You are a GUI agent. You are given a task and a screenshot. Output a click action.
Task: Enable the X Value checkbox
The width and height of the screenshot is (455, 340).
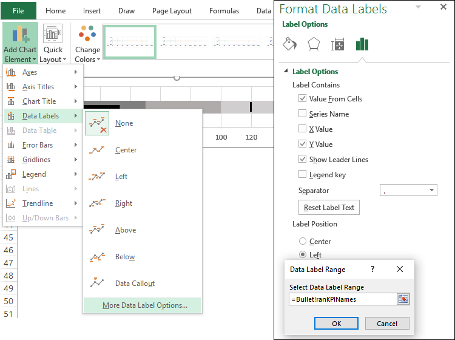[x=302, y=128]
